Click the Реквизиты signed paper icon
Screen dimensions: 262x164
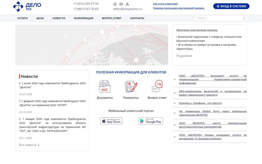coord(131,86)
